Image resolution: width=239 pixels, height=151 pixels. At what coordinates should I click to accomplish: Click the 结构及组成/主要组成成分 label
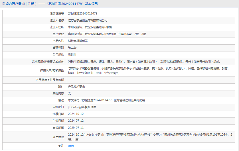pyautogui.click(x=48, y=61)
